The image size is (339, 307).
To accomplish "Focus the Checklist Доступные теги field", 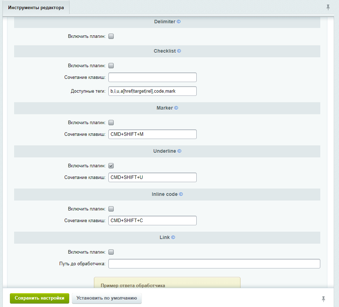I will [x=152, y=91].
